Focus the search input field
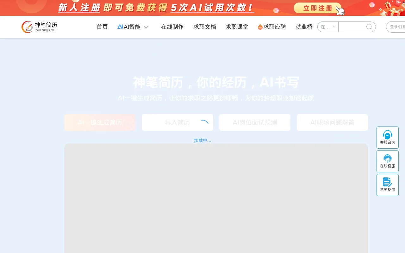Screen dimensions: 405x253 [352, 27]
